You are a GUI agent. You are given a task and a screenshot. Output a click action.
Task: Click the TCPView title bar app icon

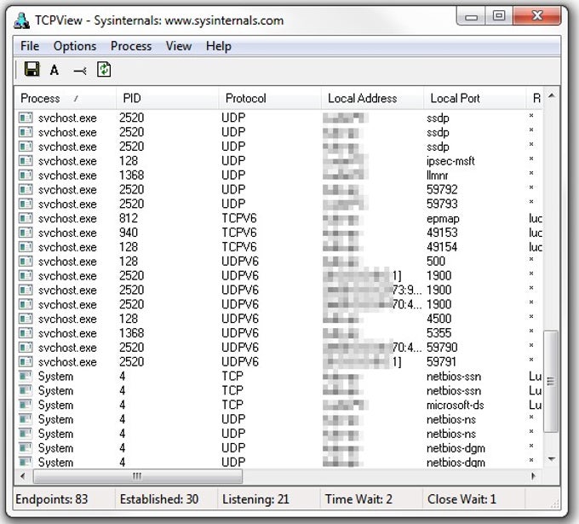coord(21,20)
